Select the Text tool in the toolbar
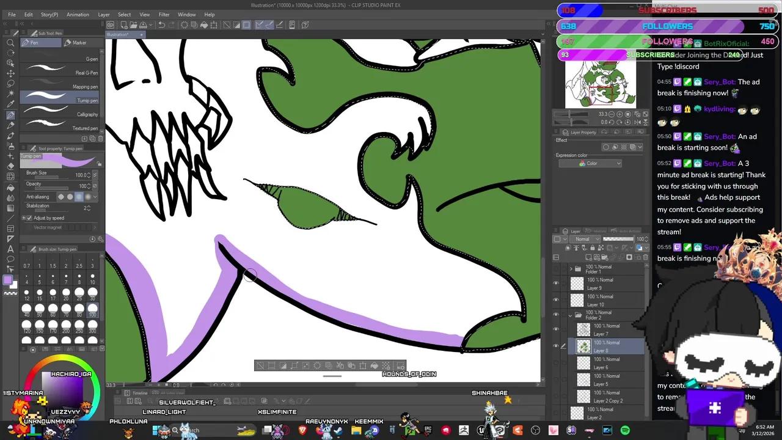Viewport: 782px width, 440px height. 10,249
